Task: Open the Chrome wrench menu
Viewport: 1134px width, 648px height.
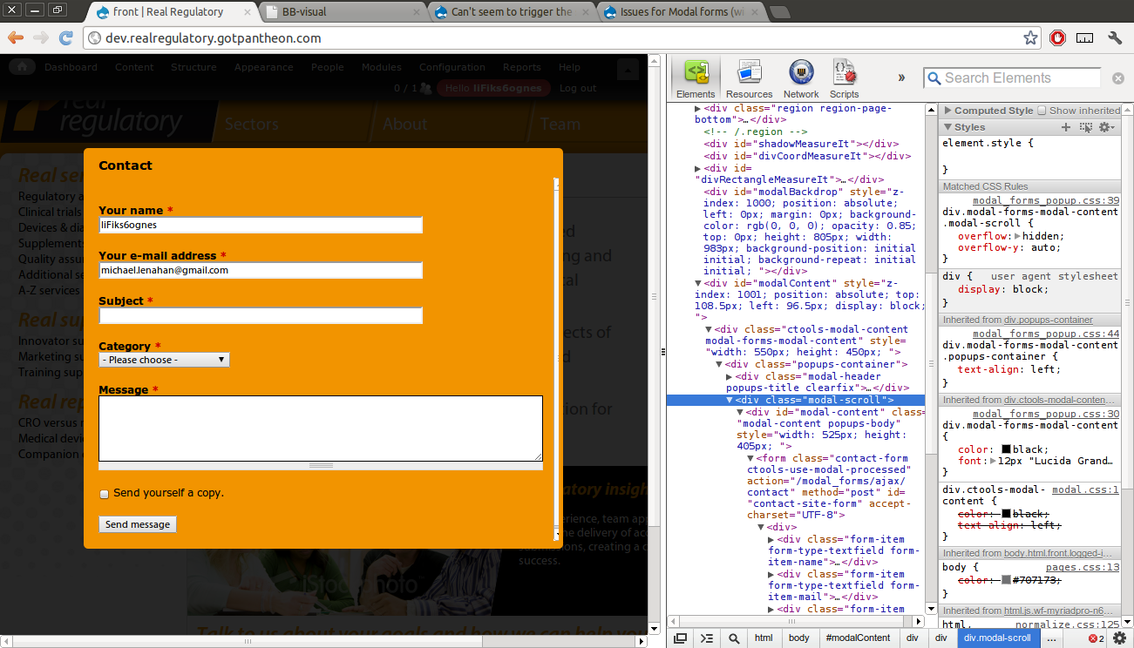Action: (x=1115, y=38)
